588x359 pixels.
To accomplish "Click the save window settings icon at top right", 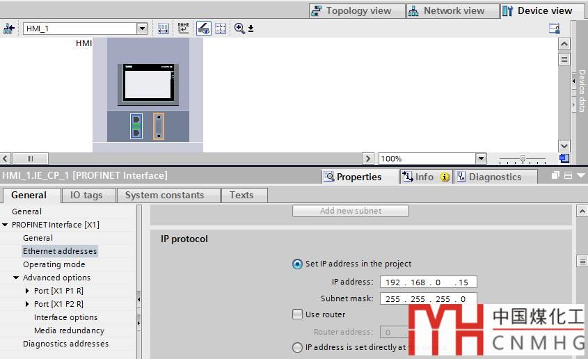I will tap(554, 29).
